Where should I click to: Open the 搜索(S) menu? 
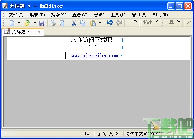point(59,15)
